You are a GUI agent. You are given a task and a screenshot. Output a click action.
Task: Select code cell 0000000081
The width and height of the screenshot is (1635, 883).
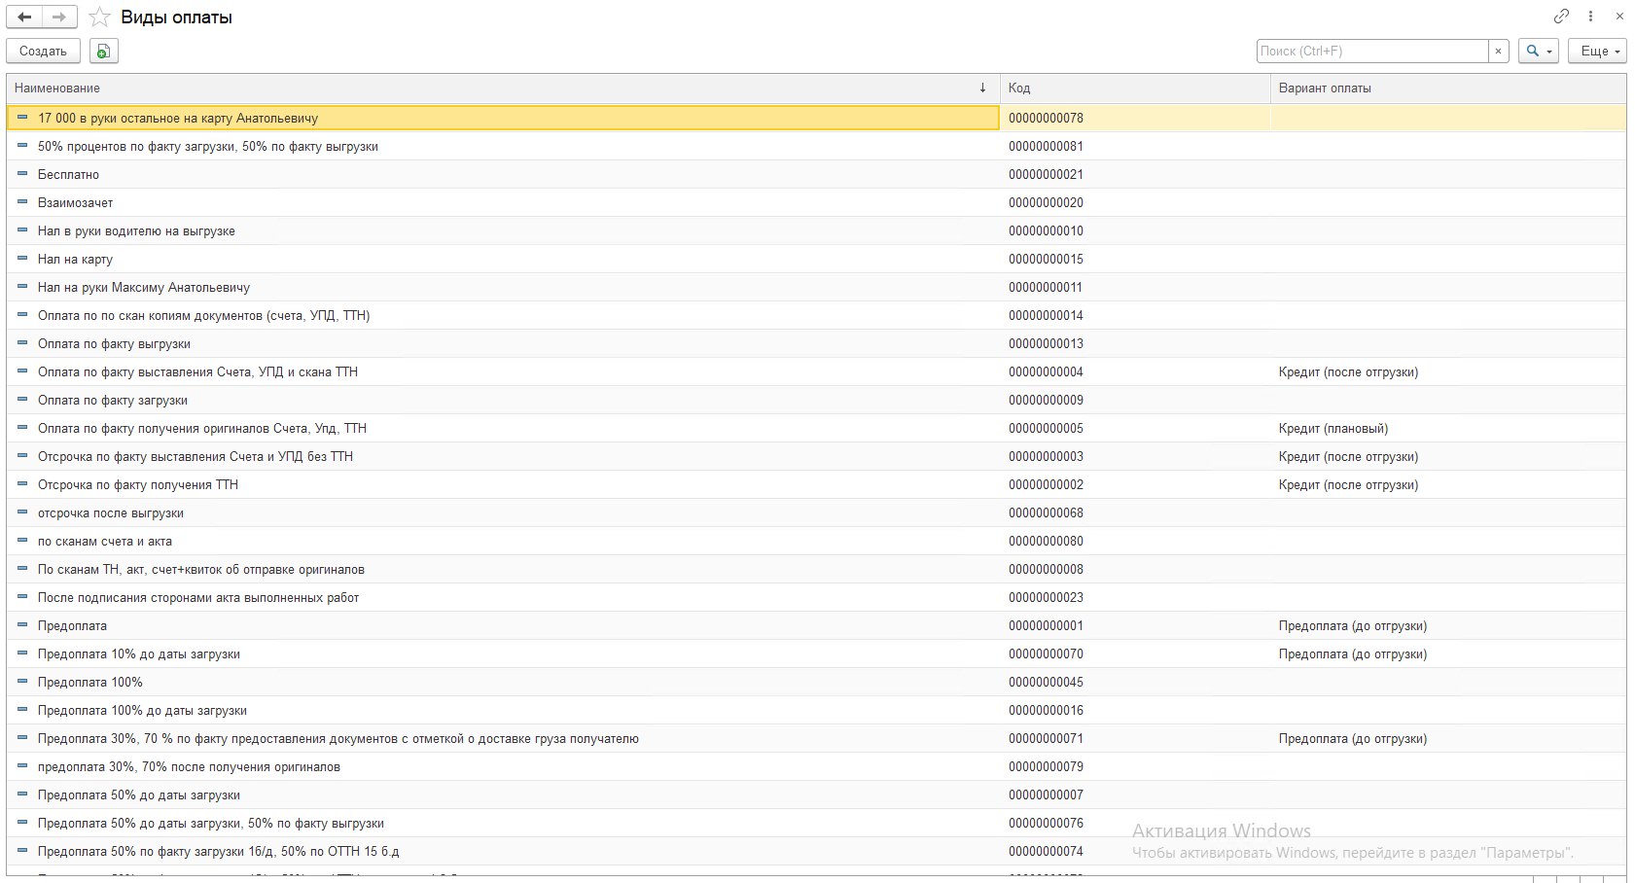coord(1046,147)
